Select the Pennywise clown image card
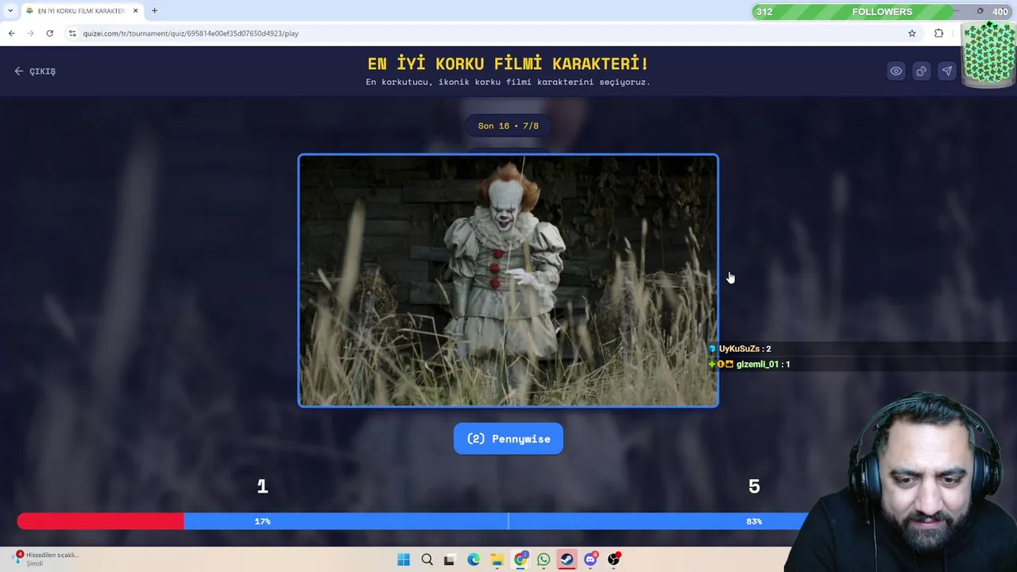The image size is (1017, 572). click(508, 280)
